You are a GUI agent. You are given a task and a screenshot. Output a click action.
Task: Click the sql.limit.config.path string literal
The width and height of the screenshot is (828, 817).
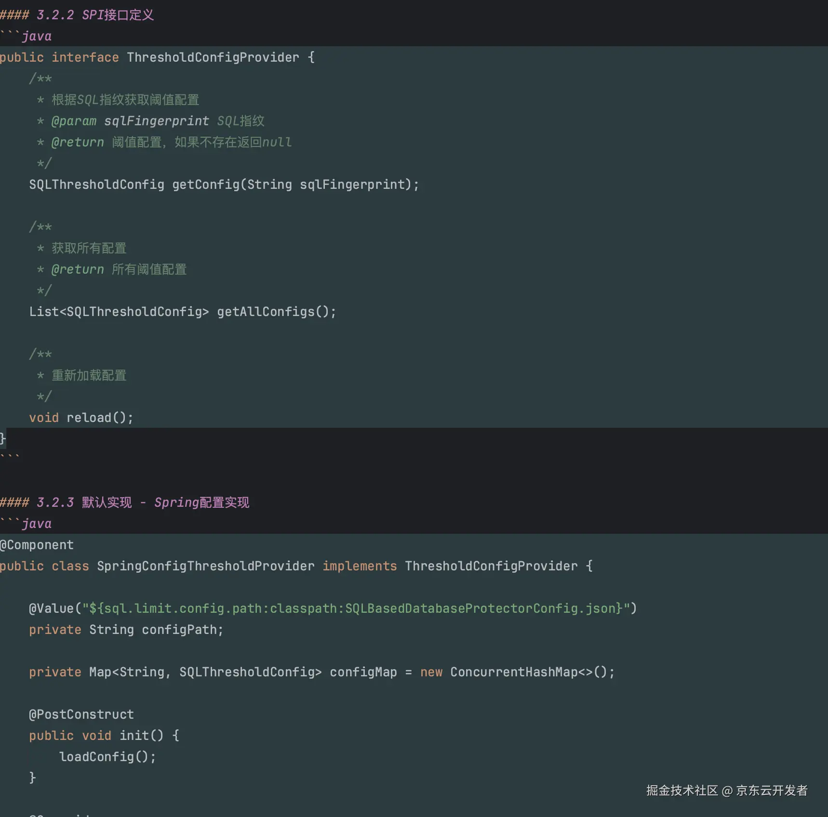(x=356, y=608)
